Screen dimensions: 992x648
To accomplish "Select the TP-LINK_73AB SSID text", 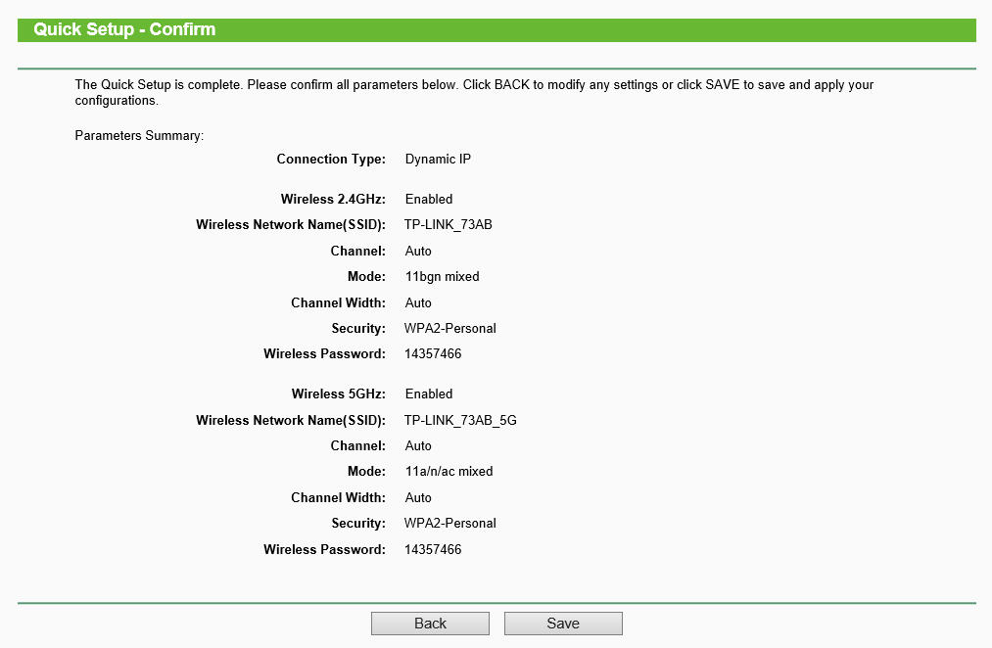I will click(x=448, y=224).
